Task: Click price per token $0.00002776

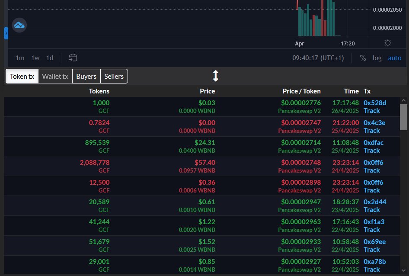Action: click(301, 103)
